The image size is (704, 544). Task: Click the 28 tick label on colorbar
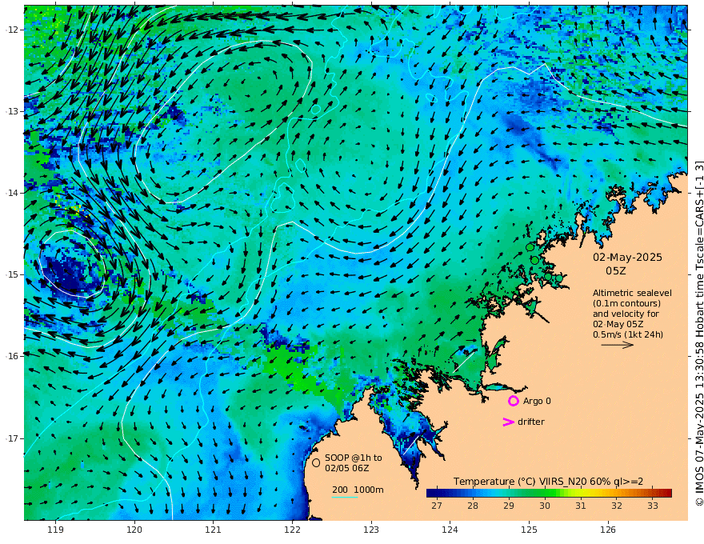pyautogui.click(x=472, y=506)
